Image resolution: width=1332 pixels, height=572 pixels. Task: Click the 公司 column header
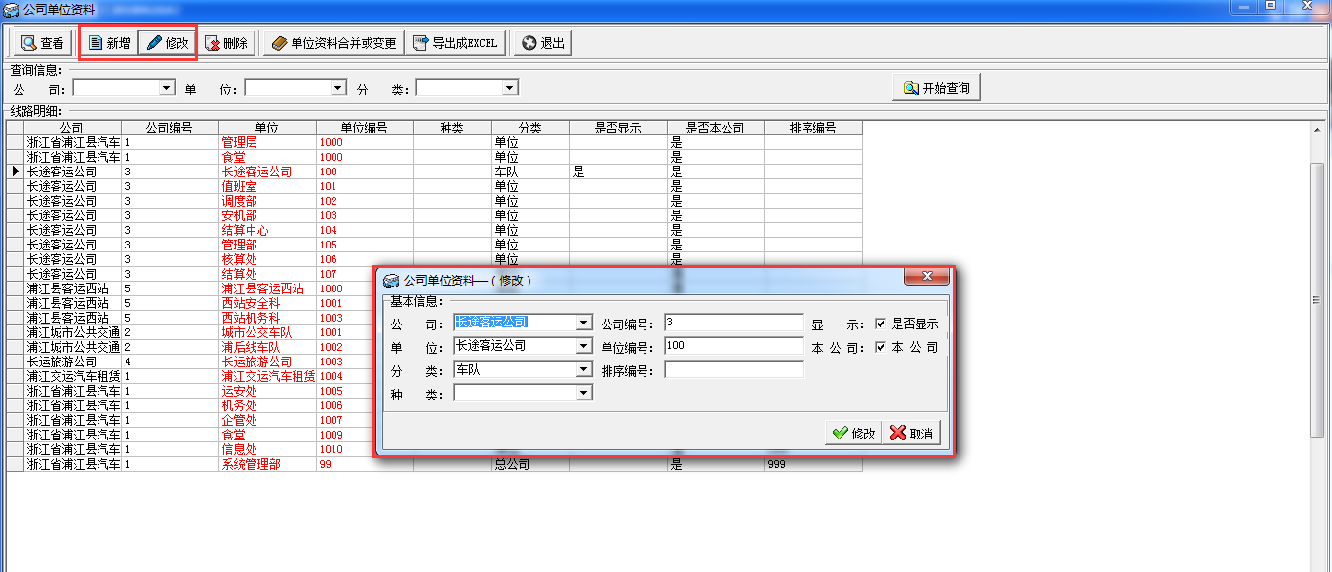coord(72,128)
